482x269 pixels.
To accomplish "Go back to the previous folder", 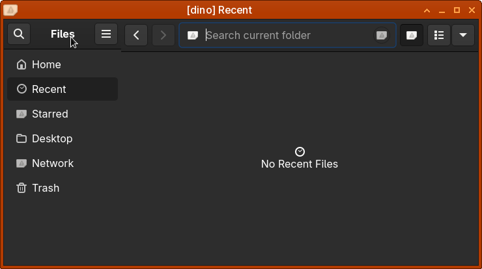I will tap(136, 35).
